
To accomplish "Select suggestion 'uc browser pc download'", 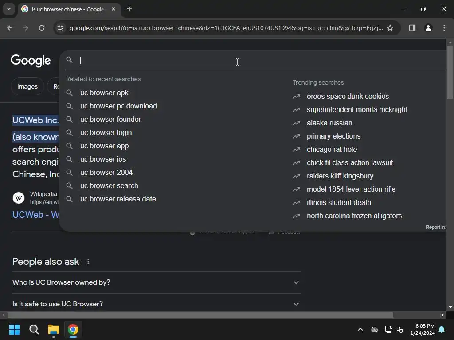I will 118,106.
